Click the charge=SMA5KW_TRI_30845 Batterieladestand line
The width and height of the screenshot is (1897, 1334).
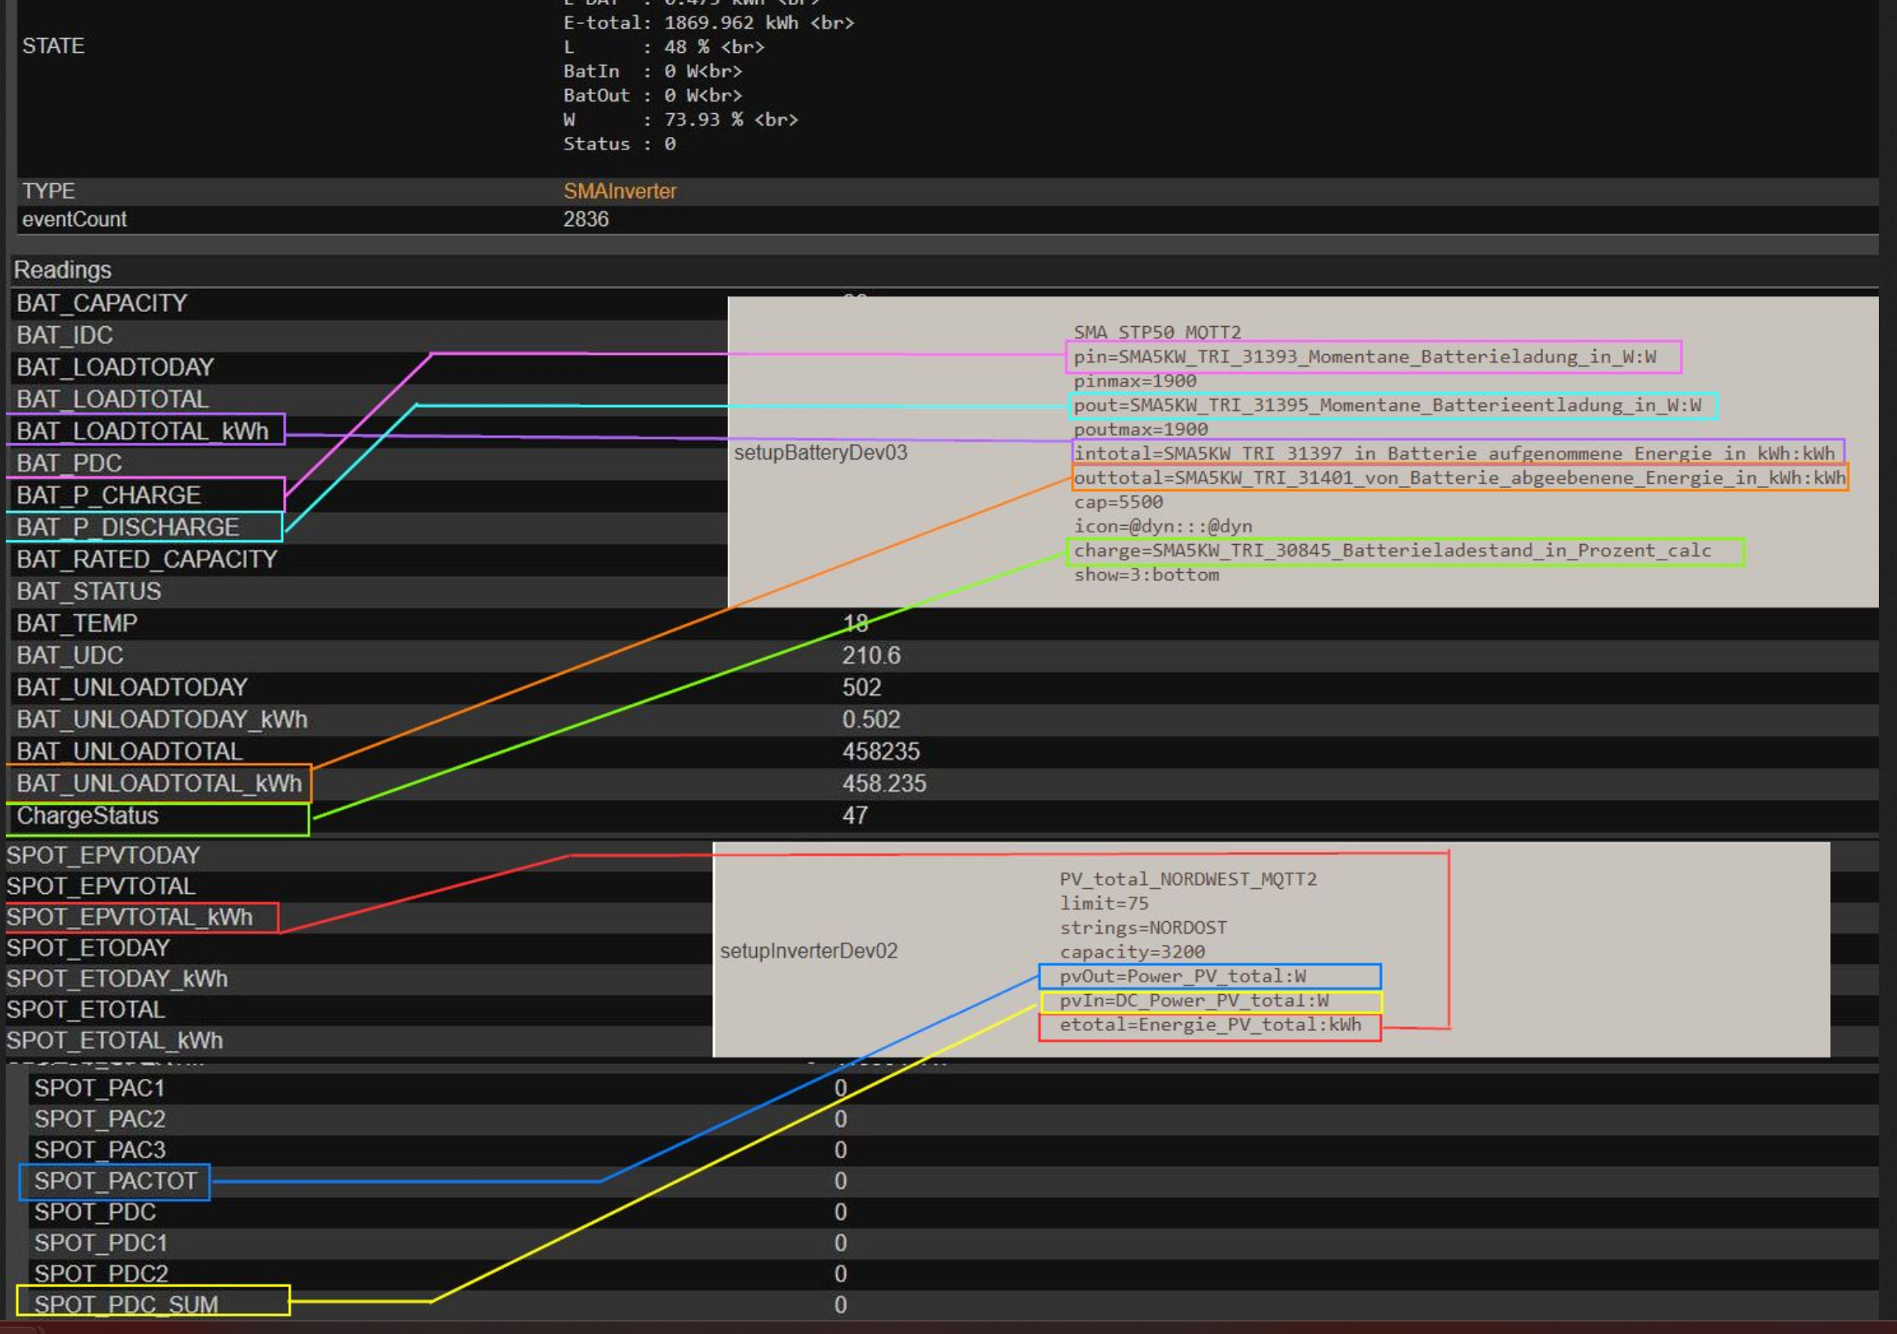(x=1391, y=551)
